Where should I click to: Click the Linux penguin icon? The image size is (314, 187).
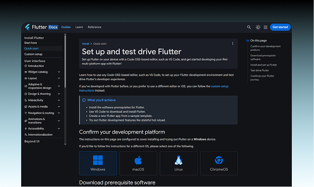[x=178, y=160]
